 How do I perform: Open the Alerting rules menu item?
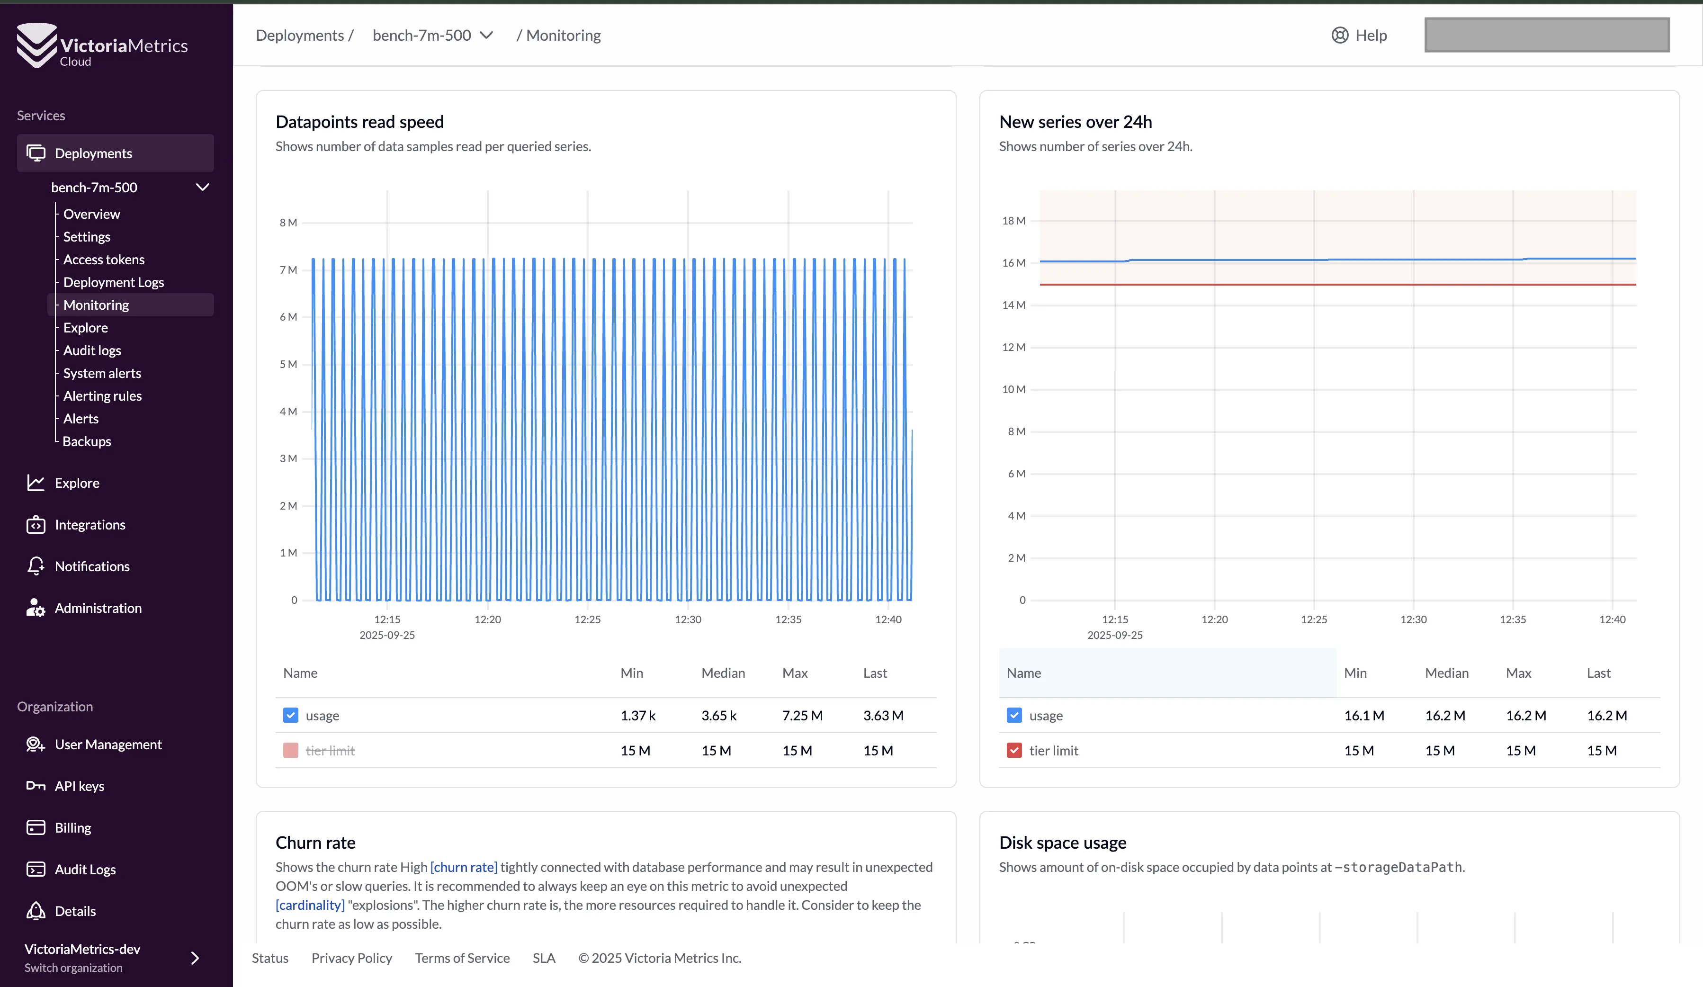tap(102, 395)
